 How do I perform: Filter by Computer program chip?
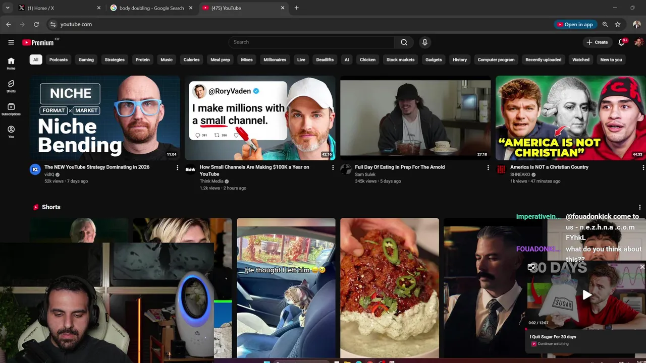point(496,59)
